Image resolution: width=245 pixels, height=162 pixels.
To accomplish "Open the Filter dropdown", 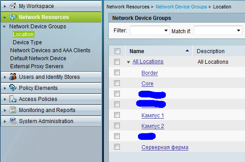I will (149, 31).
